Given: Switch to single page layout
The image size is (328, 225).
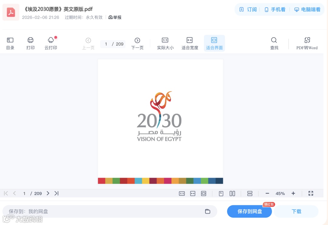Looking at the screenshot, I should (x=221, y=194).
